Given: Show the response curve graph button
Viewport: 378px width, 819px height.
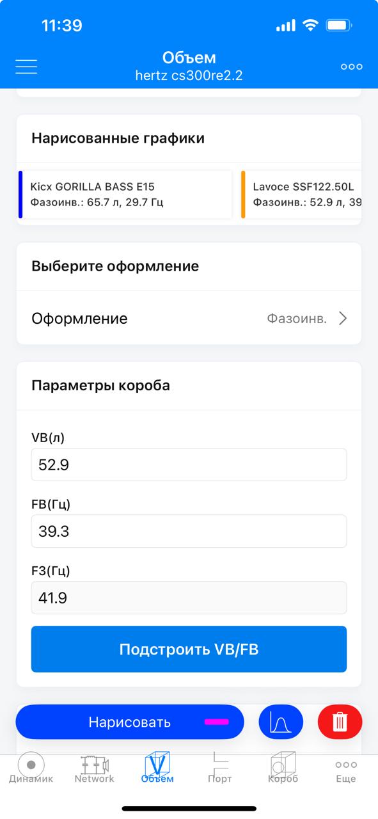Looking at the screenshot, I should click(x=280, y=722).
